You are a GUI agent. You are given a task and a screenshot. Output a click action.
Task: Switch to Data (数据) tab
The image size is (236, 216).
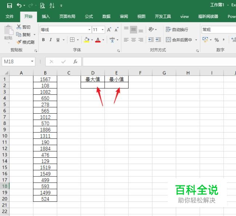click(106, 16)
